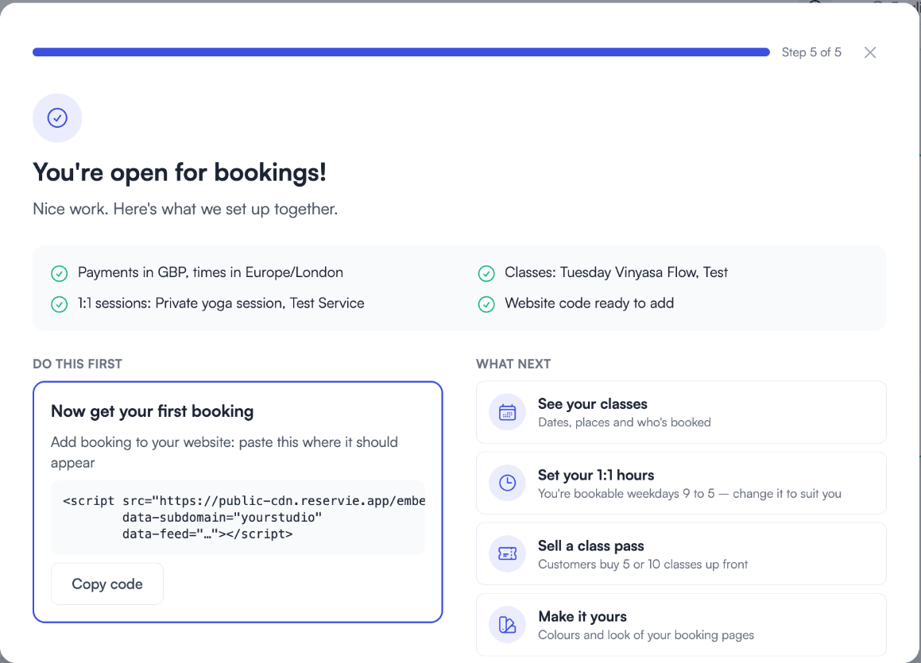Viewport: 921px width, 663px height.
Task: Click the calendar icon for See your classes
Action: click(x=508, y=412)
